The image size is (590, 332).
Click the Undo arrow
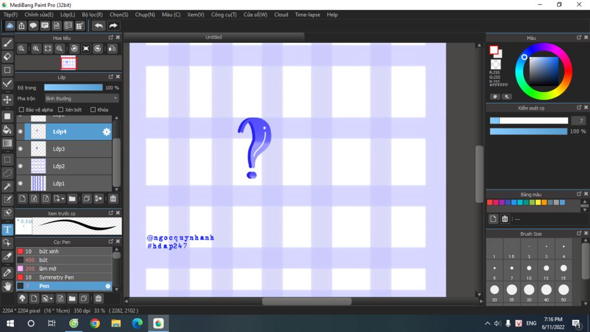[99, 25]
